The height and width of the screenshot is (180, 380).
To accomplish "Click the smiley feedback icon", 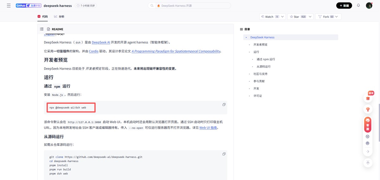I will (x=368, y=143).
